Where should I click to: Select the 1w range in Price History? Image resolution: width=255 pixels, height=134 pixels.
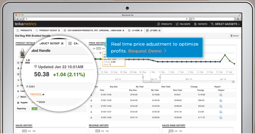(x=94, y=49)
